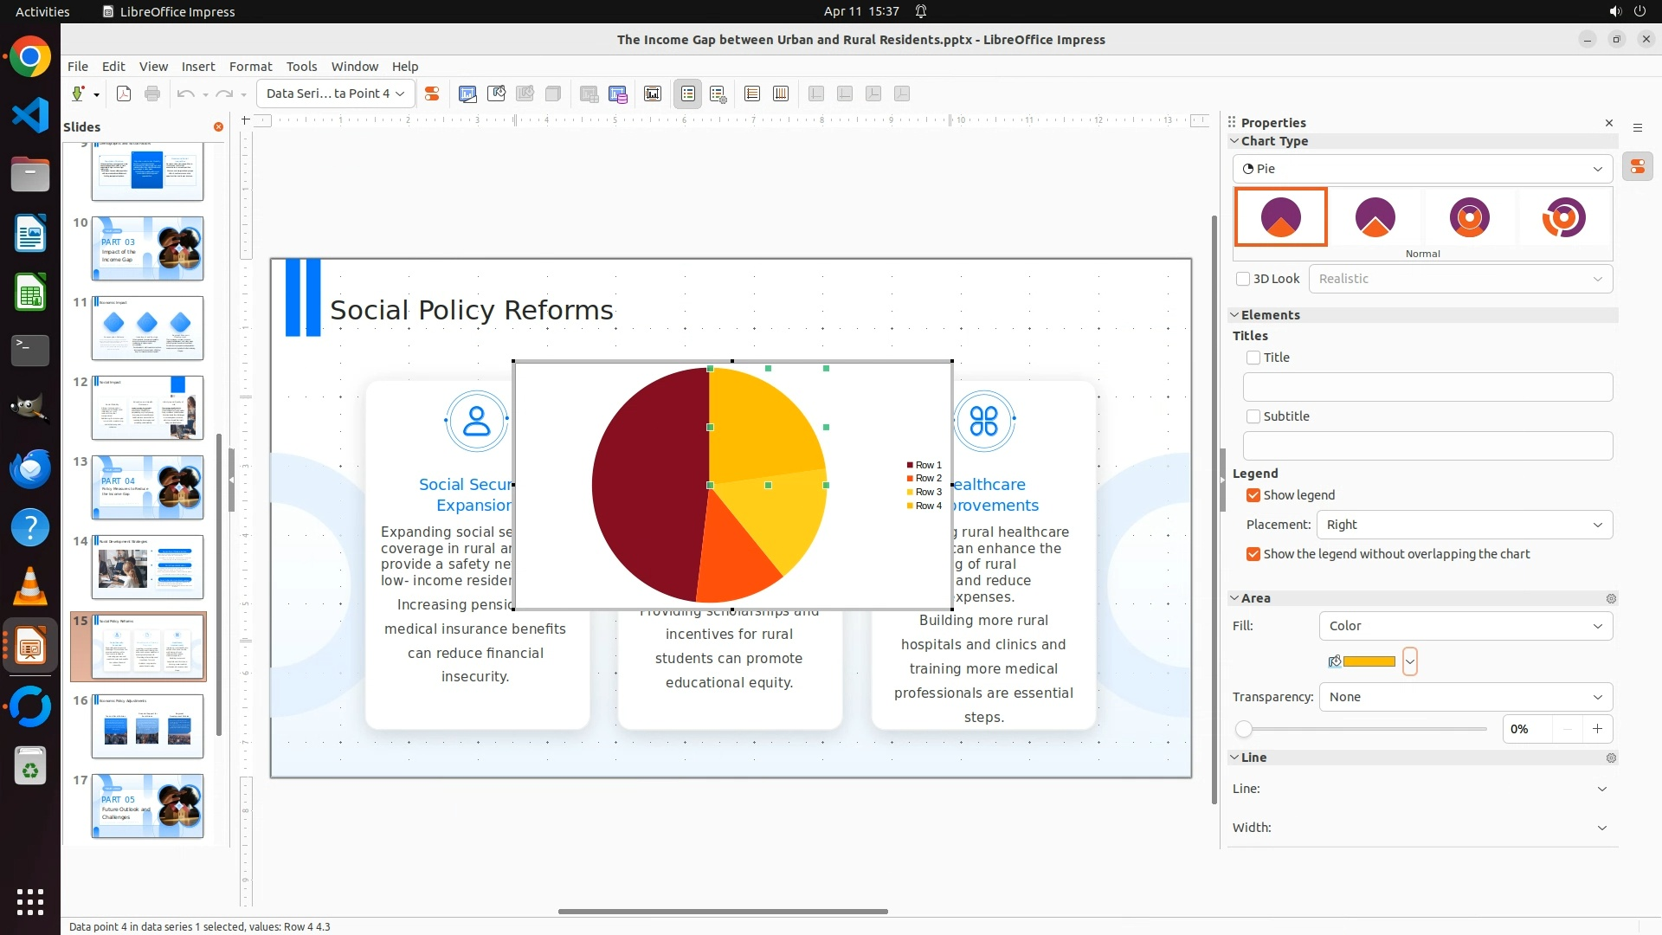The image size is (1662, 935).
Task: Select slide 16 thumbnail in Slides panel
Action: click(147, 727)
